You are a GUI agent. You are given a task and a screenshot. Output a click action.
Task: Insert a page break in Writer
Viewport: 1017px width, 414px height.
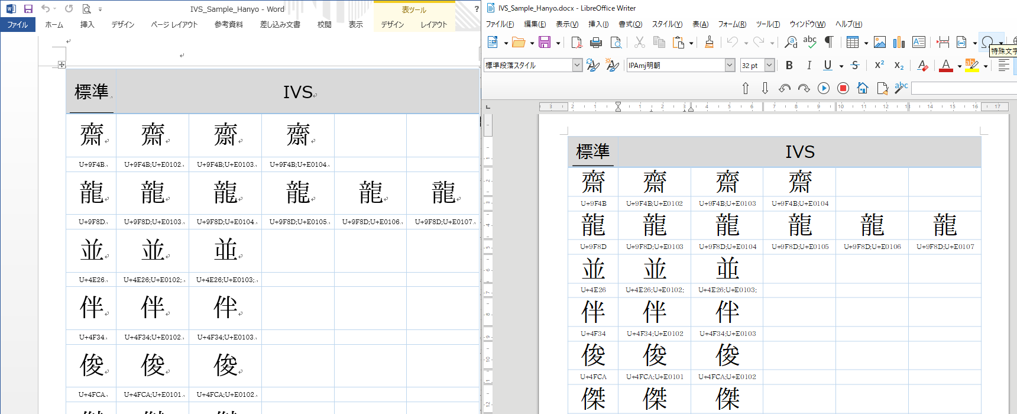943,42
